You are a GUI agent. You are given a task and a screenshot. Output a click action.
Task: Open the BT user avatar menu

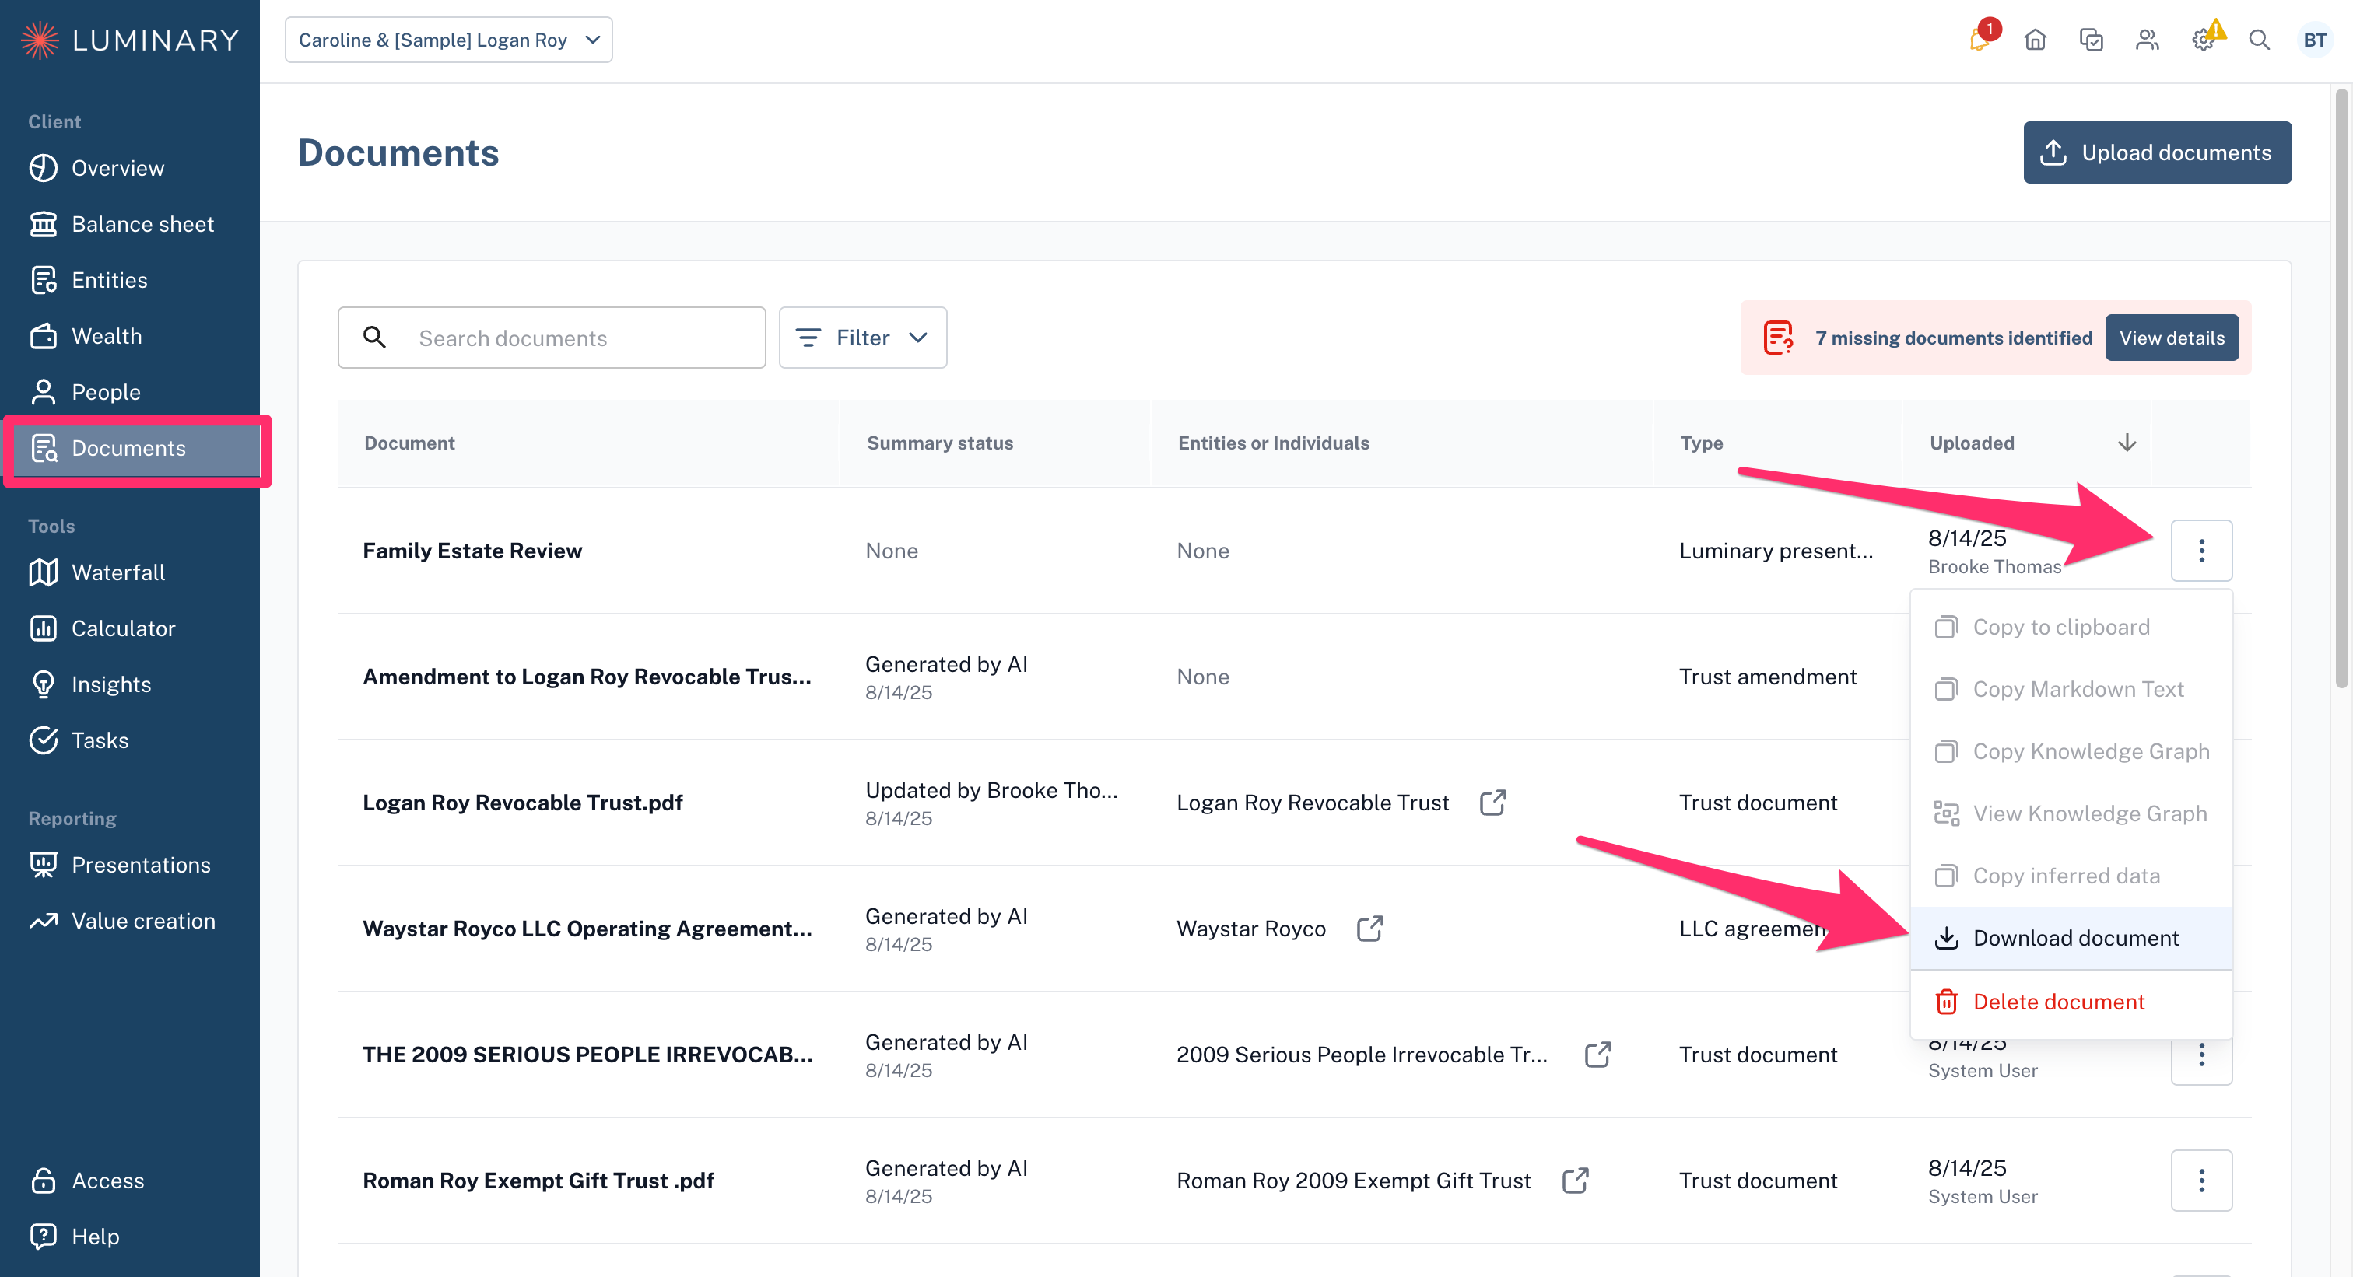coord(2315,40)
